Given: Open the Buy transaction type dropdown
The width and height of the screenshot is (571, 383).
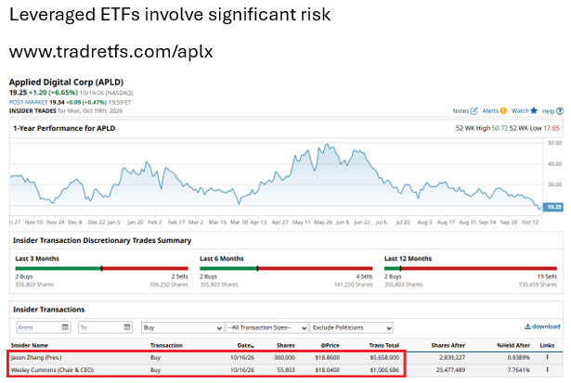Looking at the screenshot, I should point(183,327).
